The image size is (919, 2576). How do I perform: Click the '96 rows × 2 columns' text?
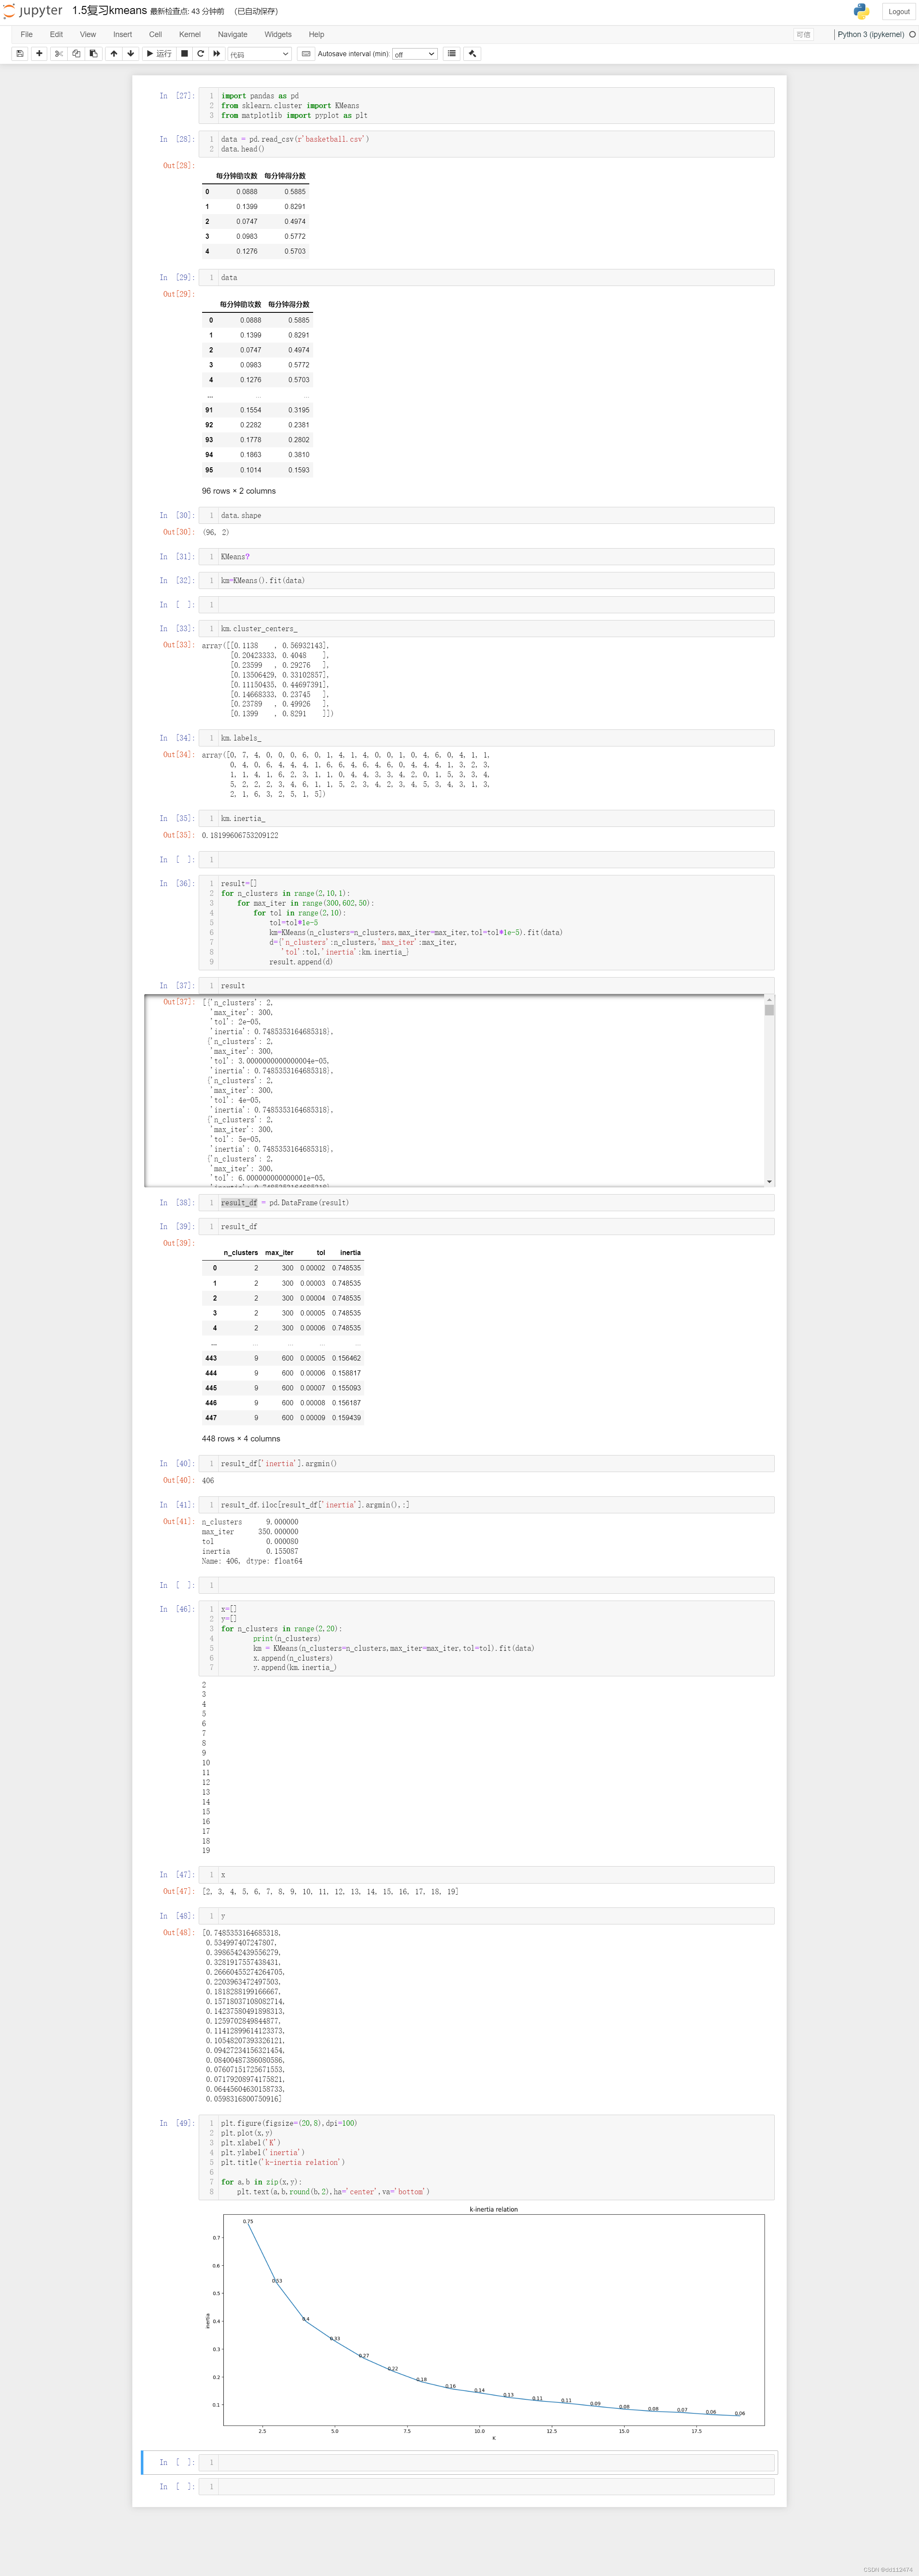coord(239,491)
